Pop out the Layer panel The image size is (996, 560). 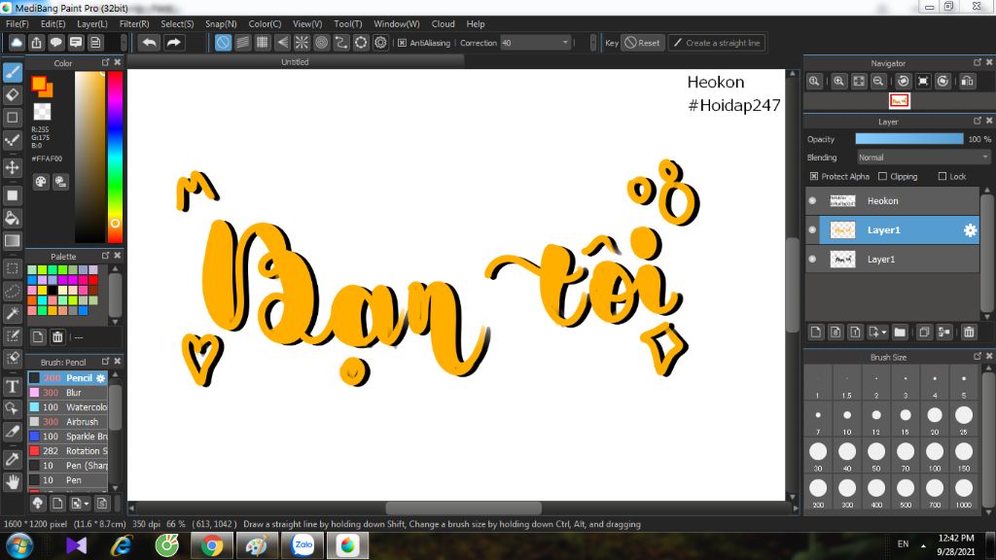[x=978, y=121]
